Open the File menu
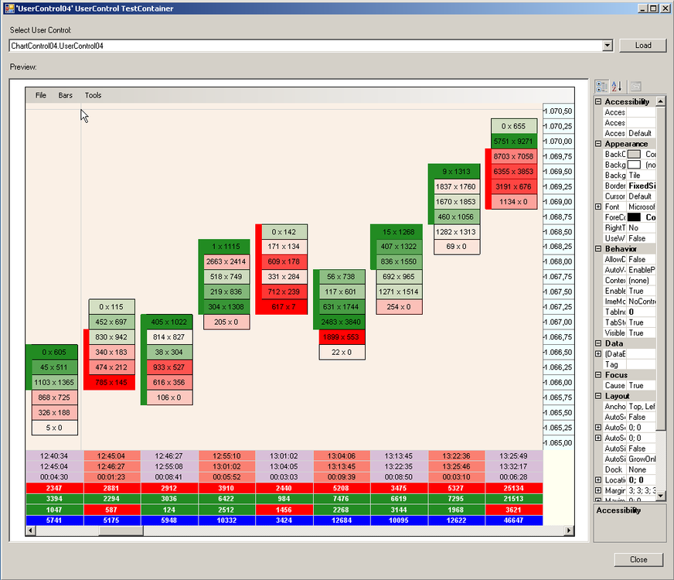 pos(41,95)
